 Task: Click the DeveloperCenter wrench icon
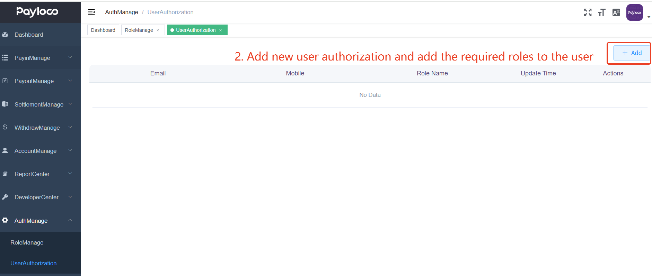click(x=5, y=197)
